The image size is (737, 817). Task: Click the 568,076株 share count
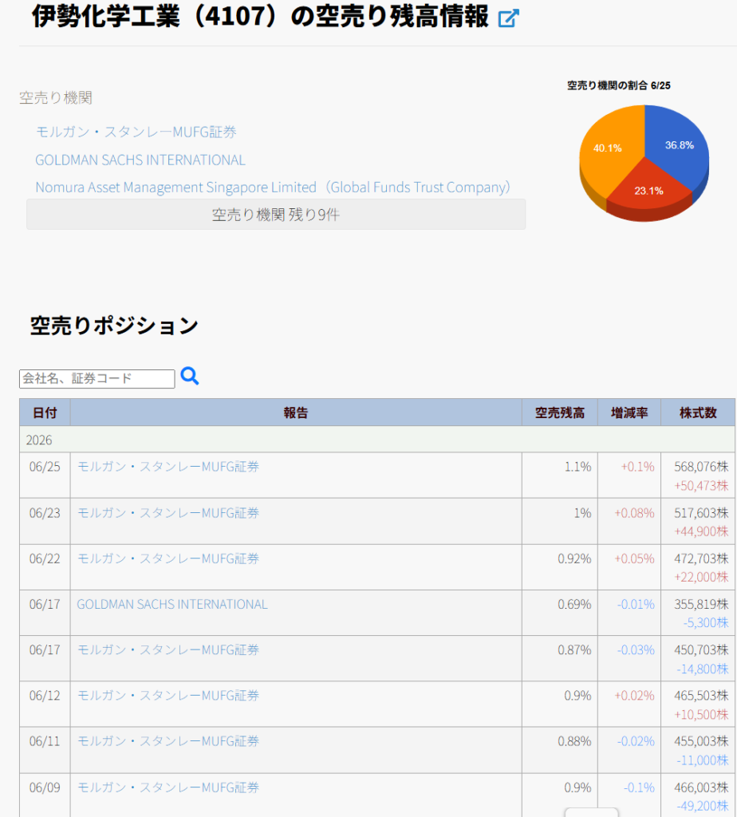pyautogui.click(x=701, y=466)
